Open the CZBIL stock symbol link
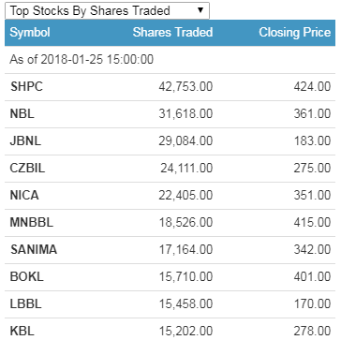The width and height of the screenshot is (341, 340). [27, 168]
